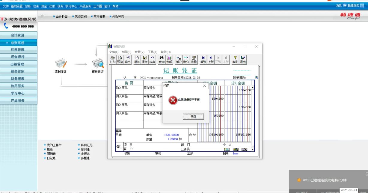
Task: Open the 序时账 link
Action: click(x=85, y=150)
